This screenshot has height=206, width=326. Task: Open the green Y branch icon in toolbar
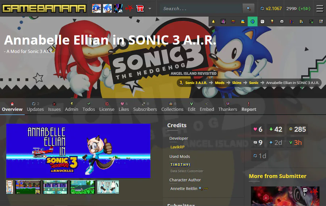pos(311,22)
